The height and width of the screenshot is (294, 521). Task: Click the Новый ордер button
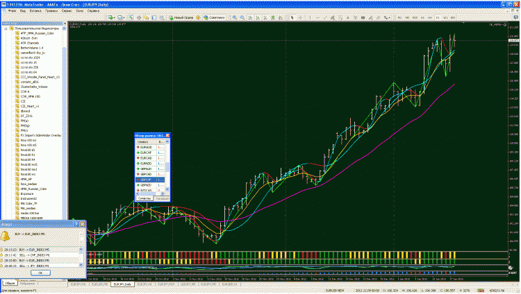(x=181, y=17)
